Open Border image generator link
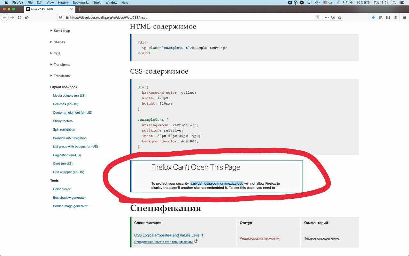409x256 pixels. click(70, 206)
